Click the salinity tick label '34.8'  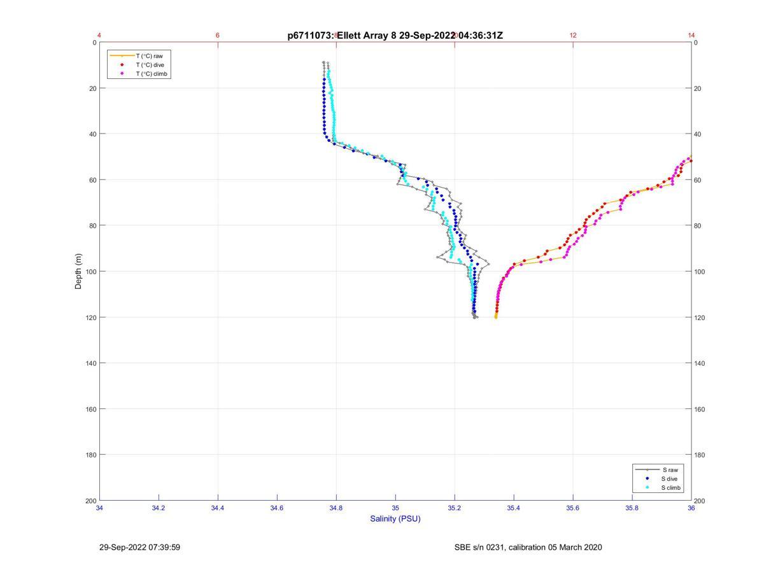pyautogui.click(x=336, y=508)
